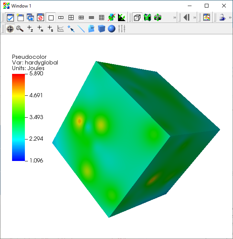Click the legend maximum value 5.890
The width and height of the screenshot is (233, 239).
[36, 74]
